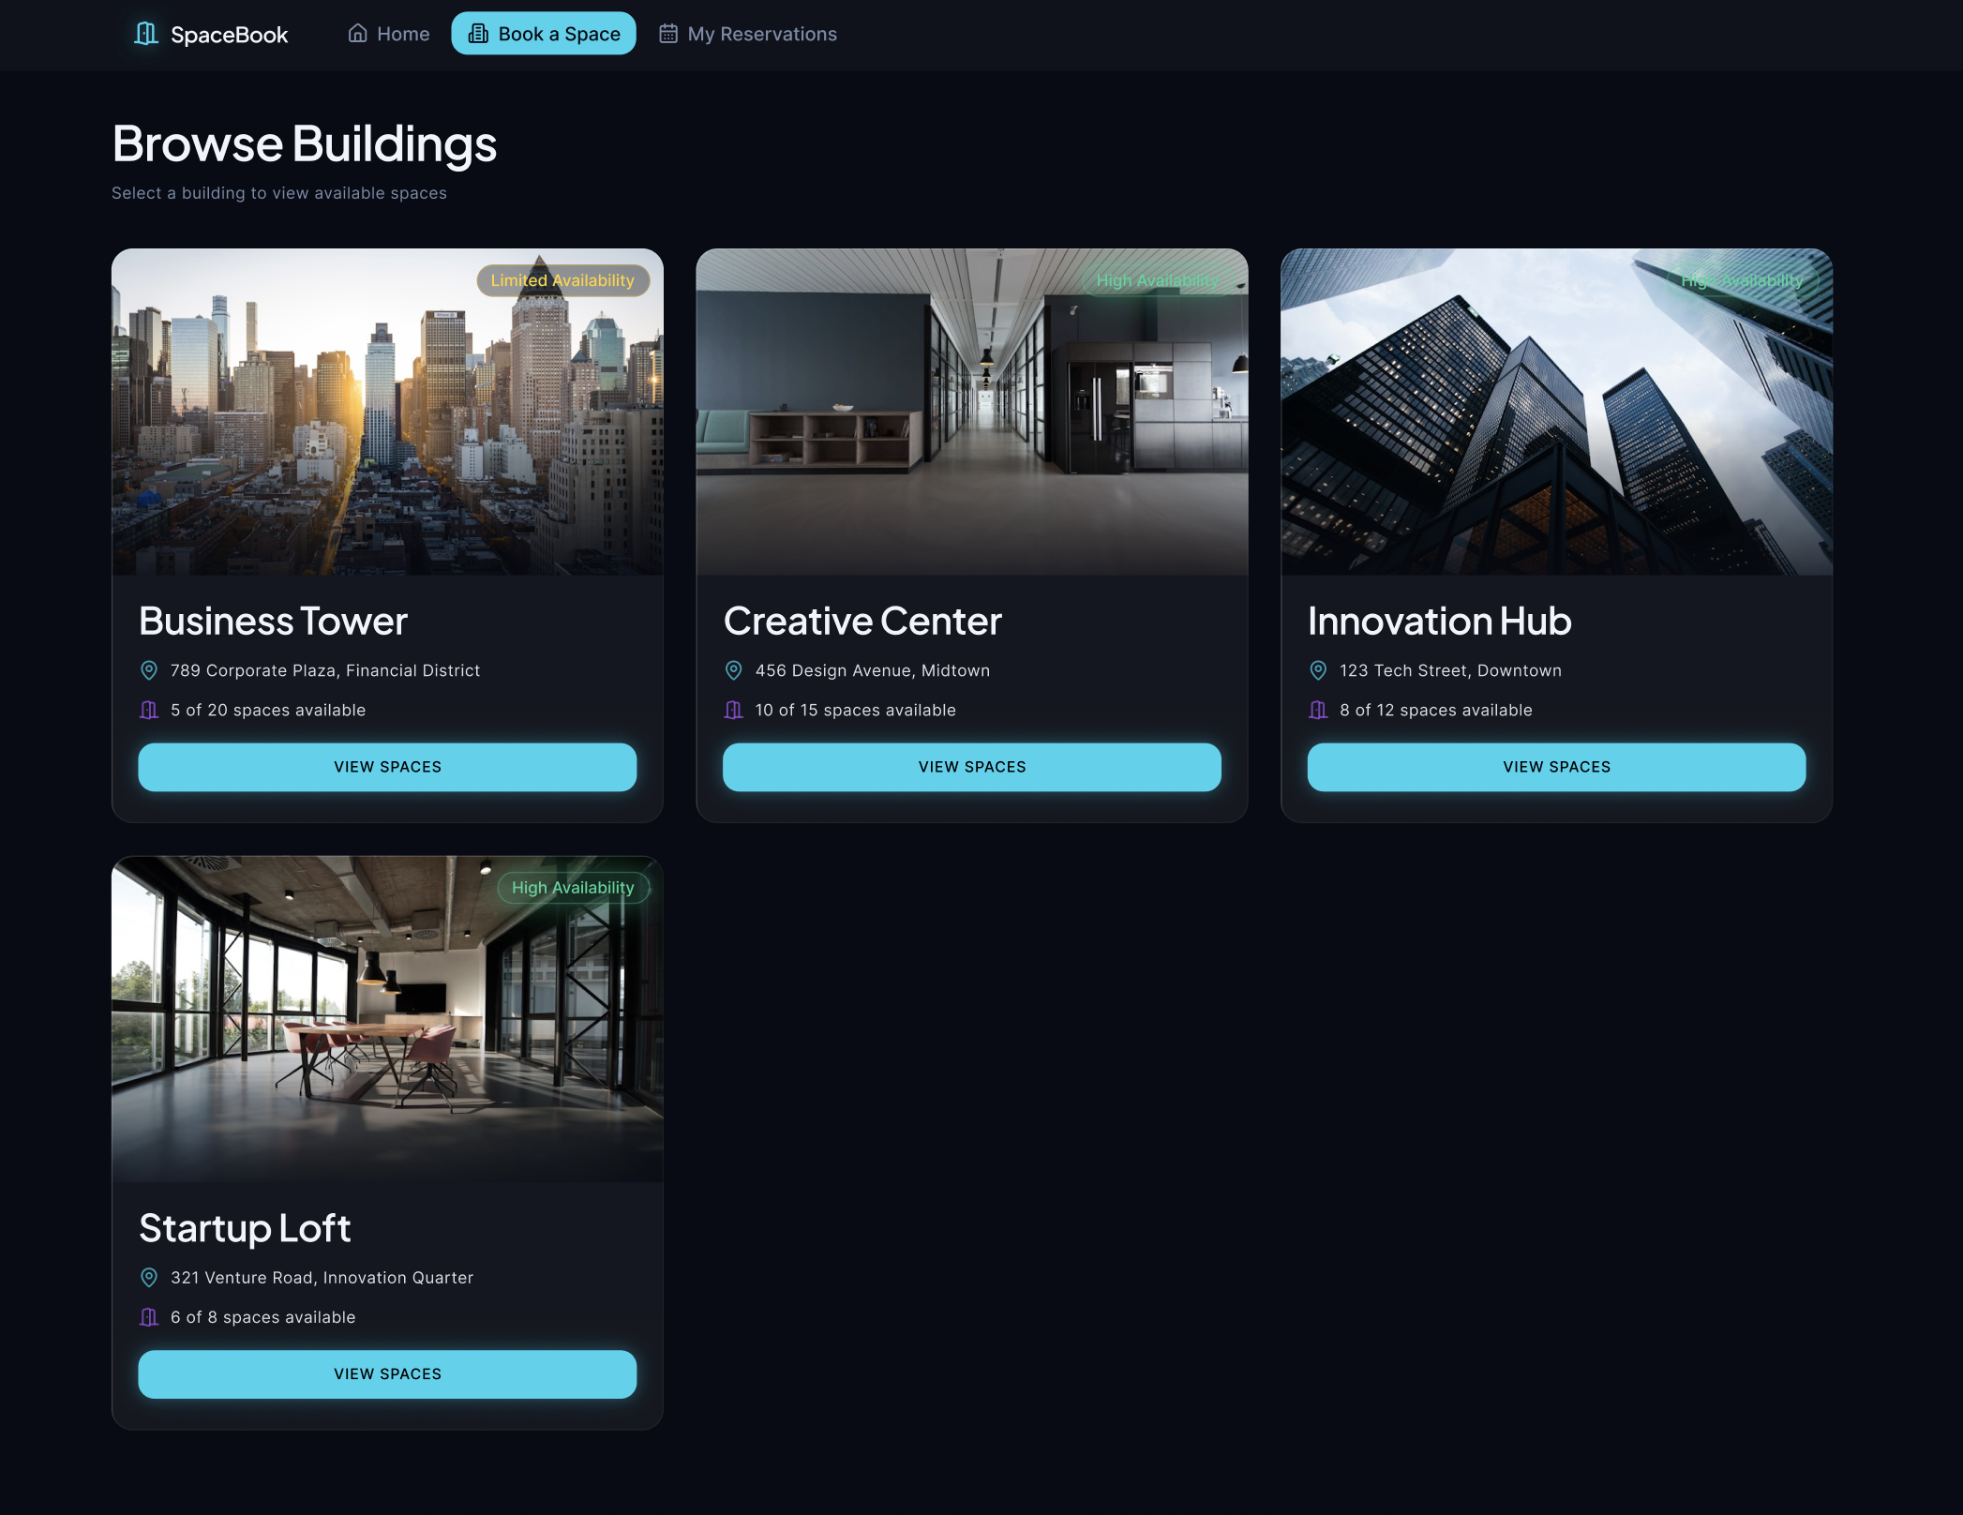Click the Home house icon
1963x1515 pixels.
pos(357,34)
